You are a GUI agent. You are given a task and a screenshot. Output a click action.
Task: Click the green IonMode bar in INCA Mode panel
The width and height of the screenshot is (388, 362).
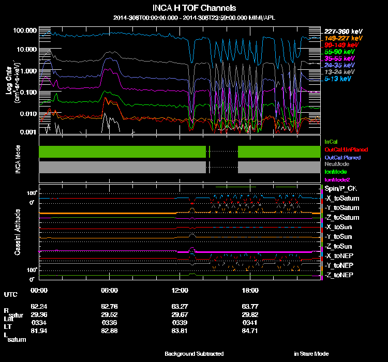pyautogui.click(x=122, y=152)
